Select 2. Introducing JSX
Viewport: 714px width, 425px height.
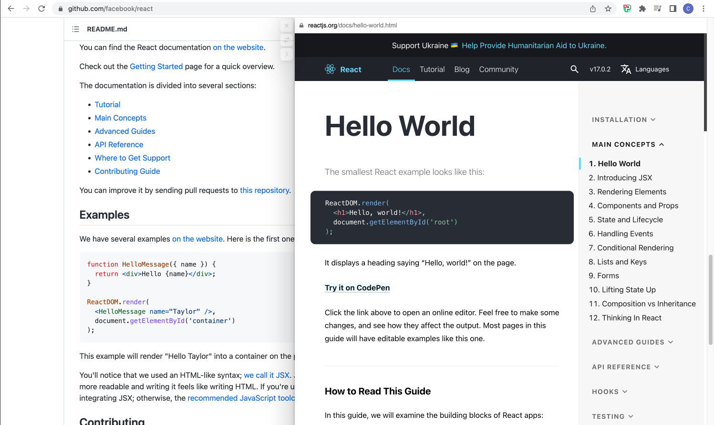(x=621, y=178)
